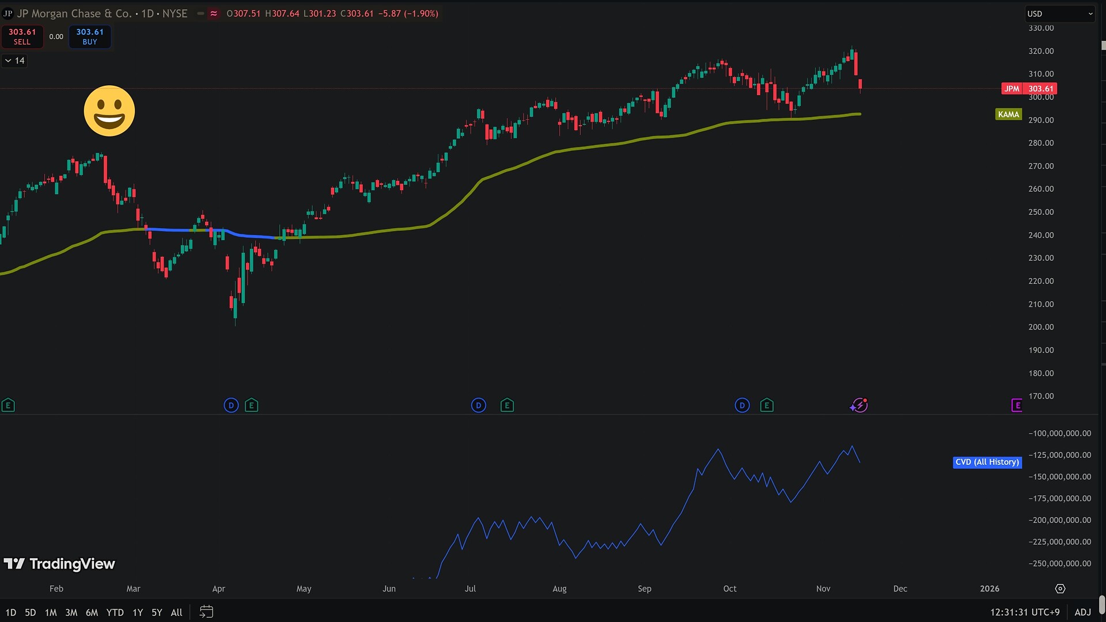Select the 6M time range
The image size is (1106, 622).
pos(92,612)
